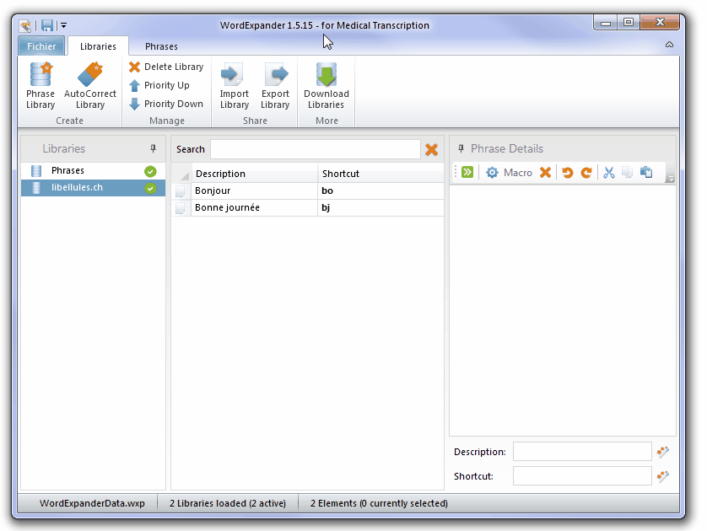Viewport: 707px width, 531px height.
Task: Click the 'bo' shortcut cell
Action: 381,190
